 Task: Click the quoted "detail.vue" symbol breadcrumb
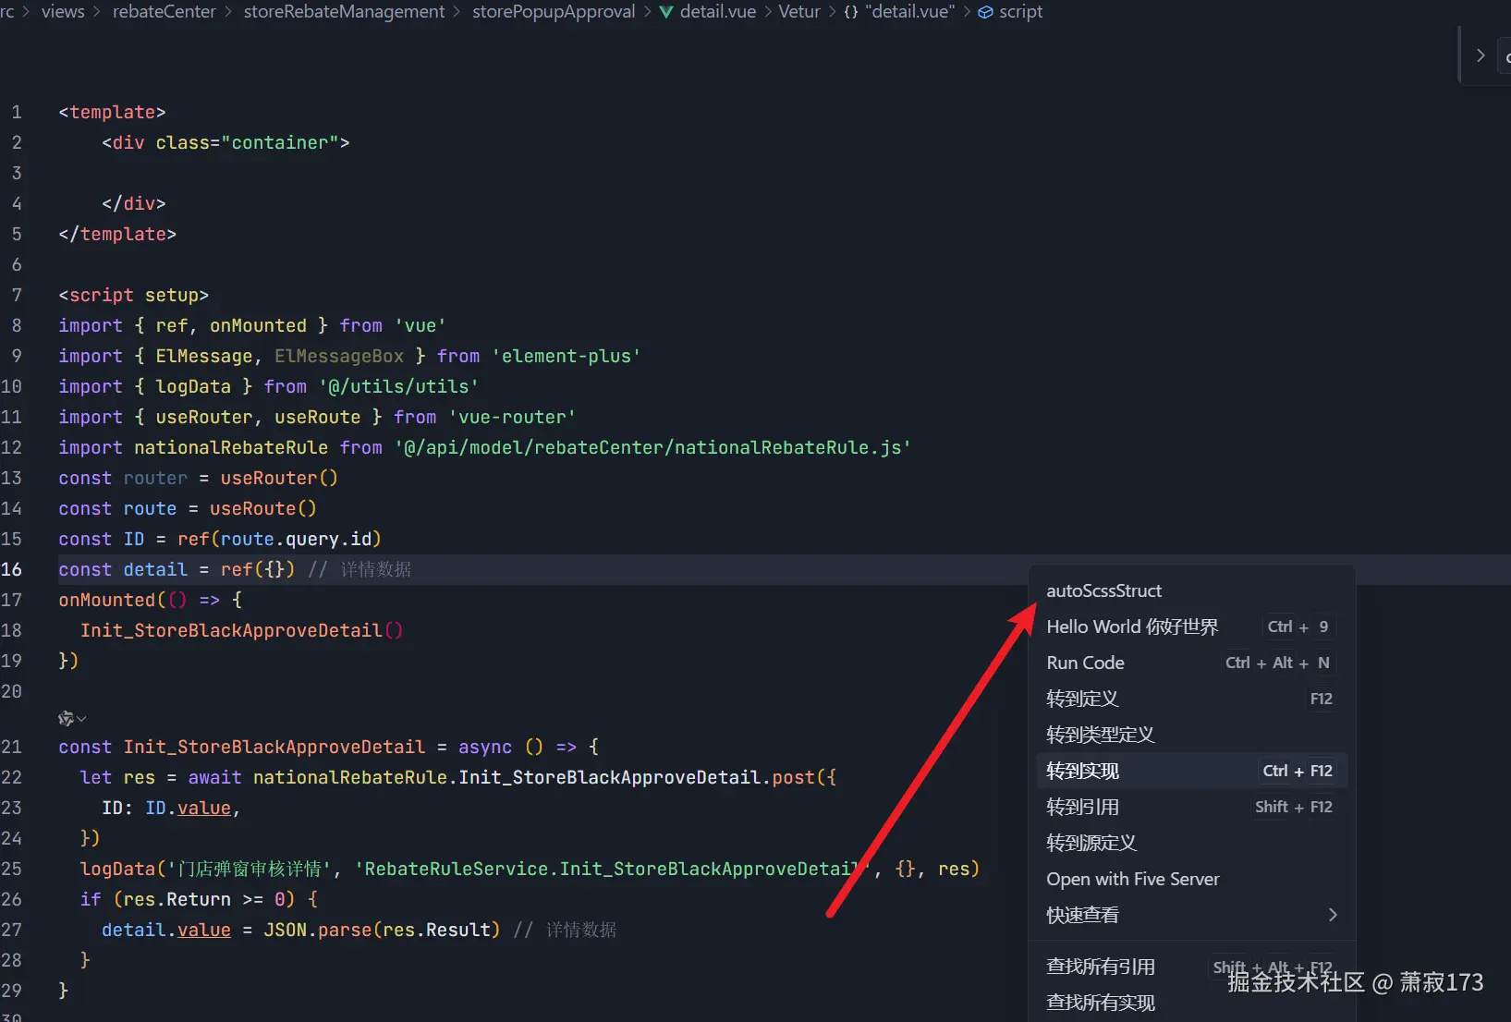click(x=910, y=12)
